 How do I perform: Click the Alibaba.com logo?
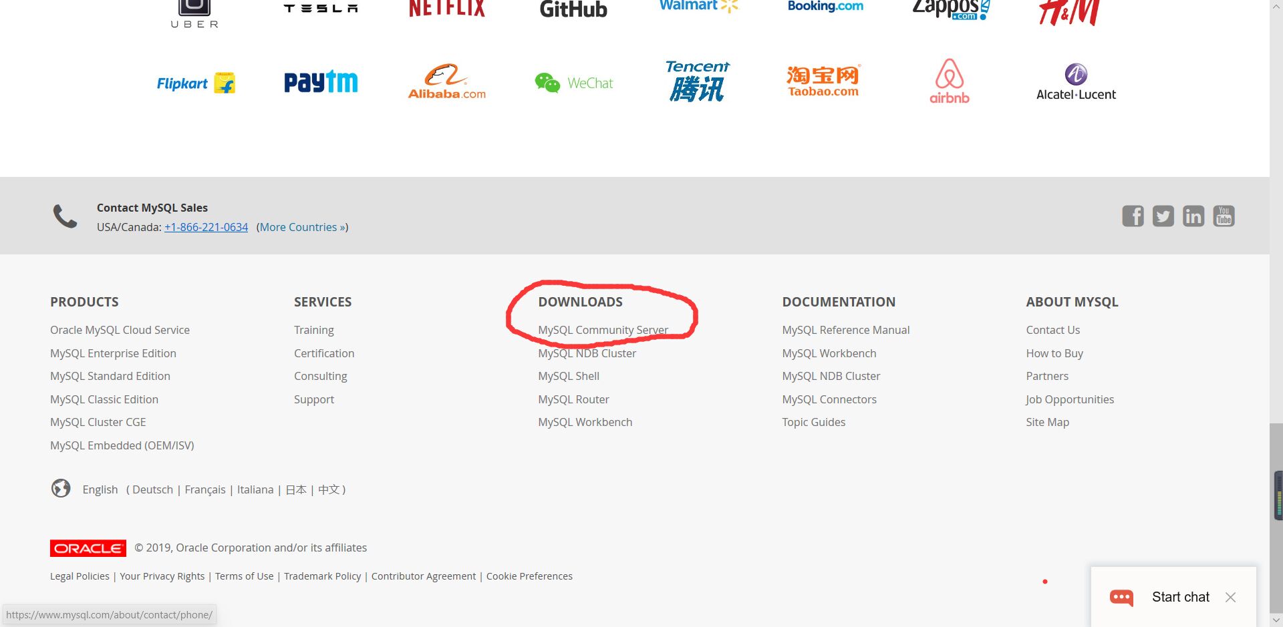447,82
